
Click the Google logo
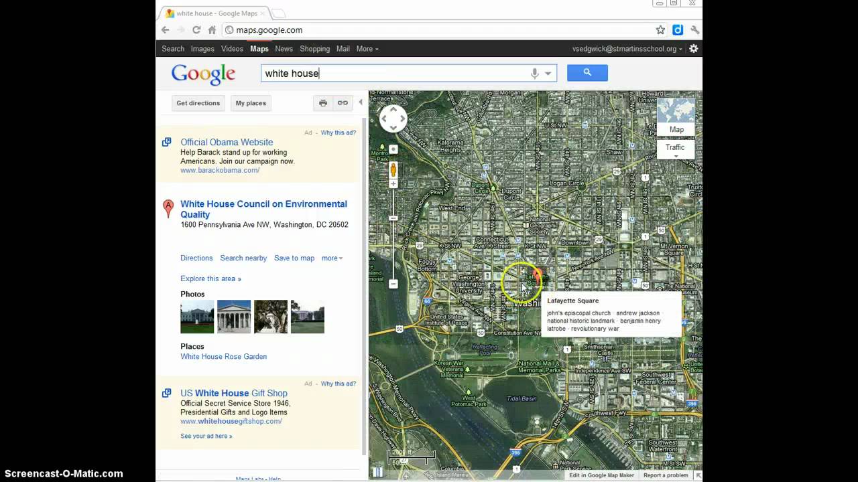click(x=203, y=74)
